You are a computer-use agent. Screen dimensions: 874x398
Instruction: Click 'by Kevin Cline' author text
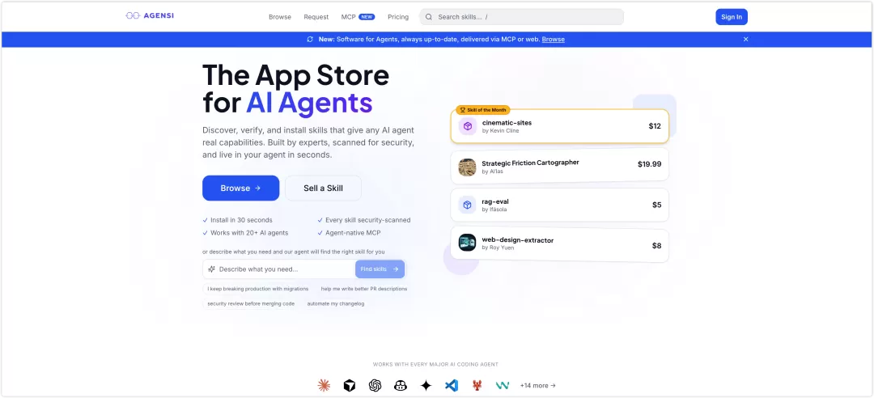coord(501,131)
